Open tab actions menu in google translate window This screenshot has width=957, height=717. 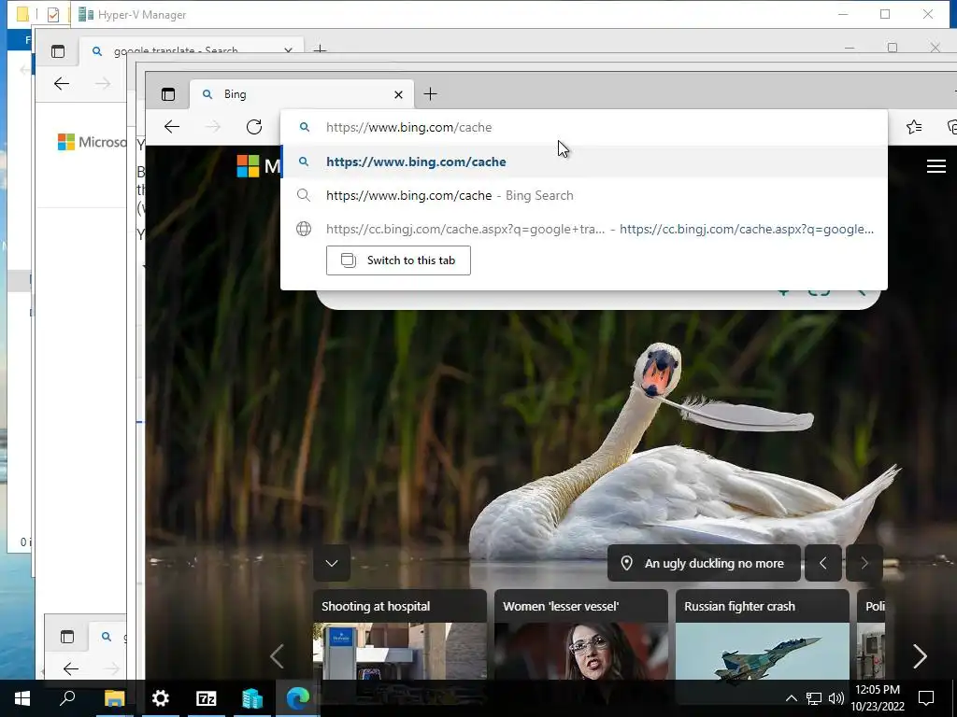58,52
